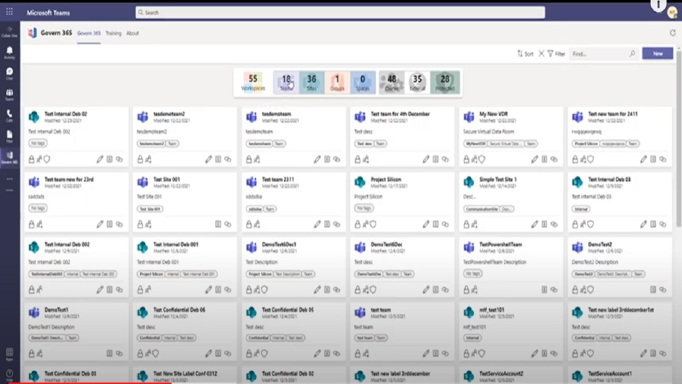Open details icon on Test Site 001 card
The height and width of the screenshot is (384, 682).
[x=218, y=225]
